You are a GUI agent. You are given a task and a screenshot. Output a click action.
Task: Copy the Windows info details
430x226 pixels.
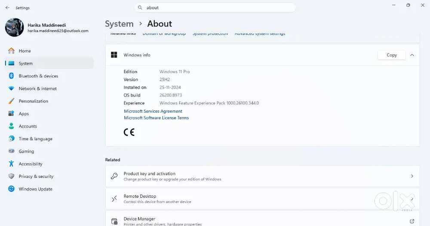392,55
